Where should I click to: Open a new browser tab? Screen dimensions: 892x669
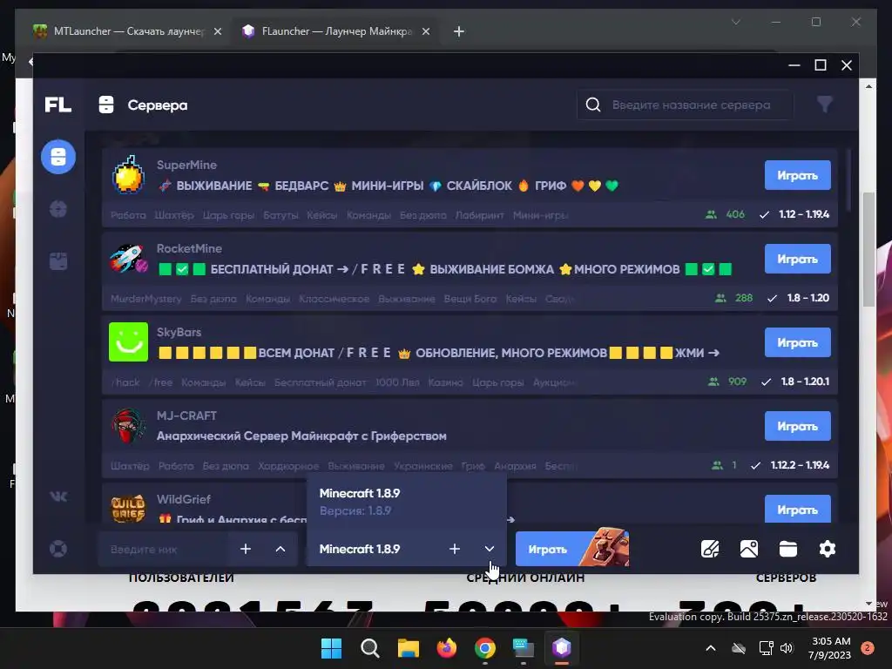coord(459,31)
